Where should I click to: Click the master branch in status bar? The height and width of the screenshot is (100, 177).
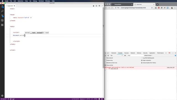pos(4,99)
